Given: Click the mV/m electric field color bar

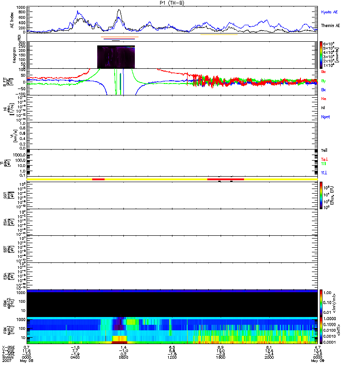Looking at the screenshot, I should click(321, 303).
